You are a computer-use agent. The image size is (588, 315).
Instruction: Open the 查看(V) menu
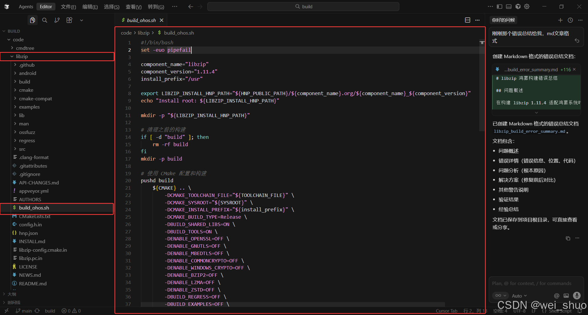(134, 6)
